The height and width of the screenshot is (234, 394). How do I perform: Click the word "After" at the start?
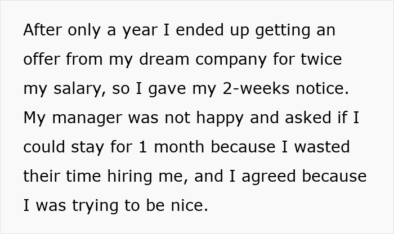pyautogui.click(x=42, y=30)
